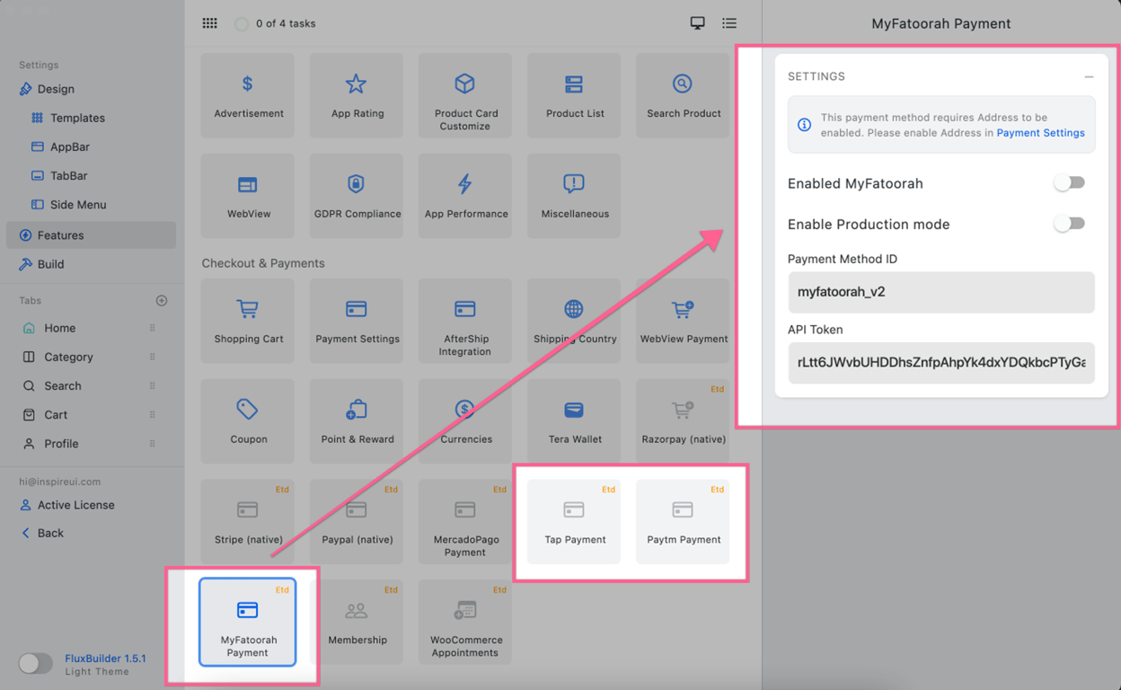
Task: Open the WebView feature card
Action: click(248, 196)
